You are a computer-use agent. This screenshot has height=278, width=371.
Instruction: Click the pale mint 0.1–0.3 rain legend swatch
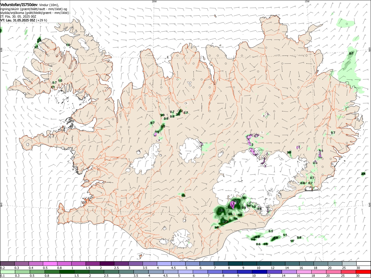(8, 272)
